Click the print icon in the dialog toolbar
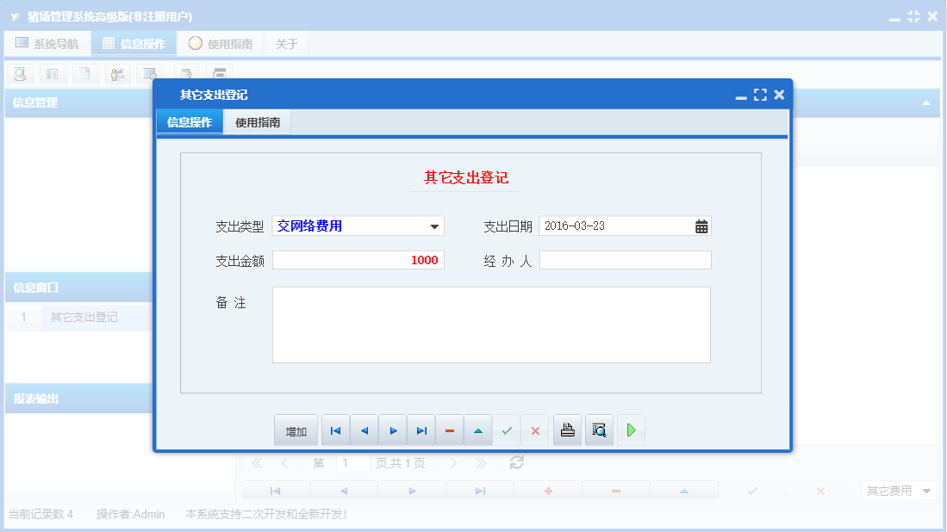This screenshot has width=947, height=532. tap(567, 430)
